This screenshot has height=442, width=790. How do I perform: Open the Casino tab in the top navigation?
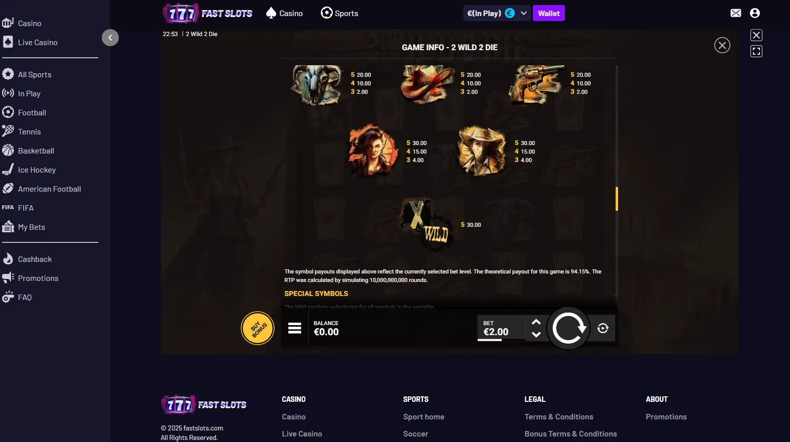click(284, 13)
